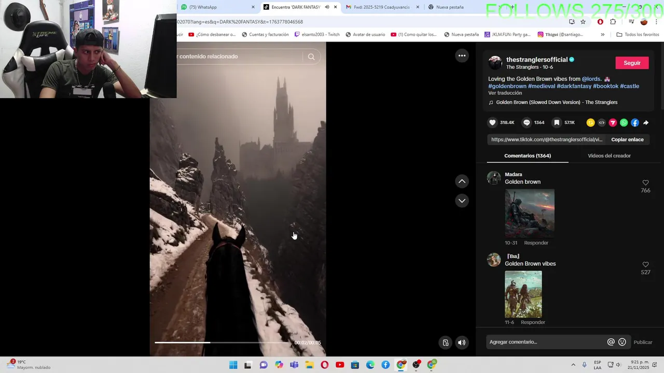Go to next video with down chevron

click(x=462, y=200)
